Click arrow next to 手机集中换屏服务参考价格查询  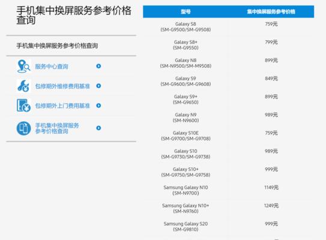[x=98, y=128]
